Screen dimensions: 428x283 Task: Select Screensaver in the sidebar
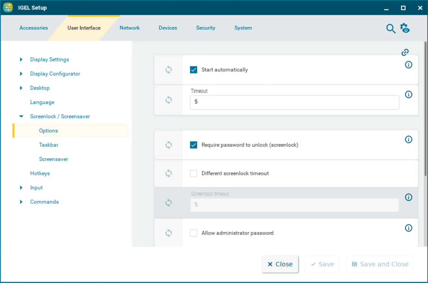coord(53,159)
